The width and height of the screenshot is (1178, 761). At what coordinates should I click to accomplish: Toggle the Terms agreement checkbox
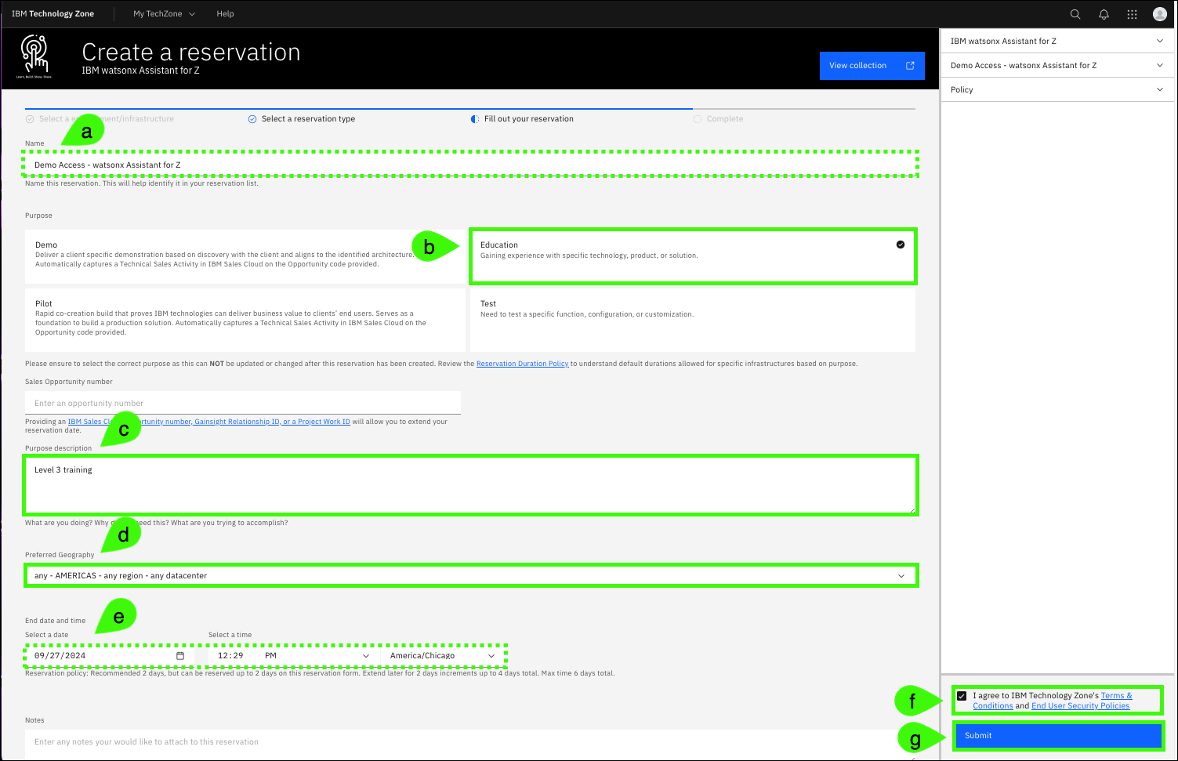(x=962, y=696)
